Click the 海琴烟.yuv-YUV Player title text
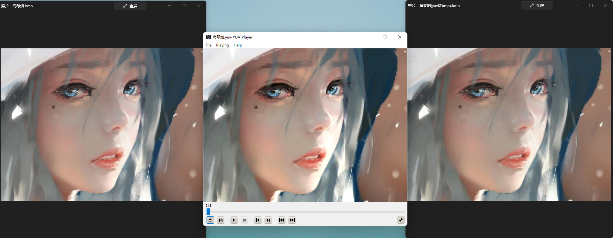613x238 pixels. [233, 37]
